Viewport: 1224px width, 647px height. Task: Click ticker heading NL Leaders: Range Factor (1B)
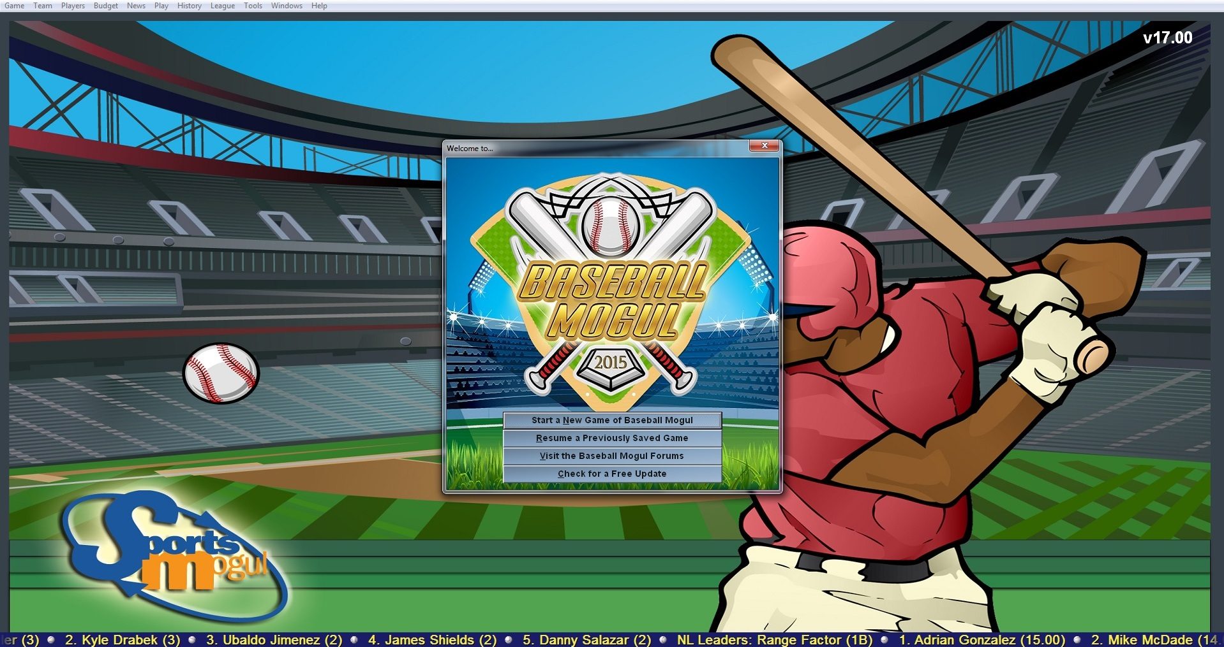pos(774,639)
